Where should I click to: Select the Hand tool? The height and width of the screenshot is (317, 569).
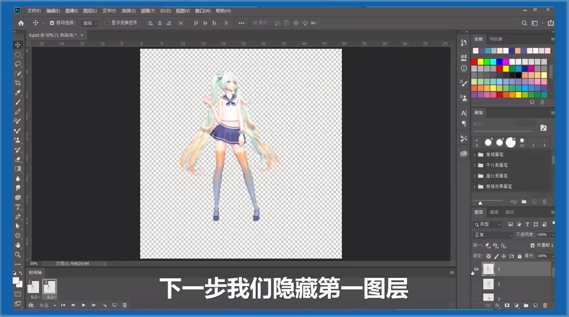click(18, 245)
